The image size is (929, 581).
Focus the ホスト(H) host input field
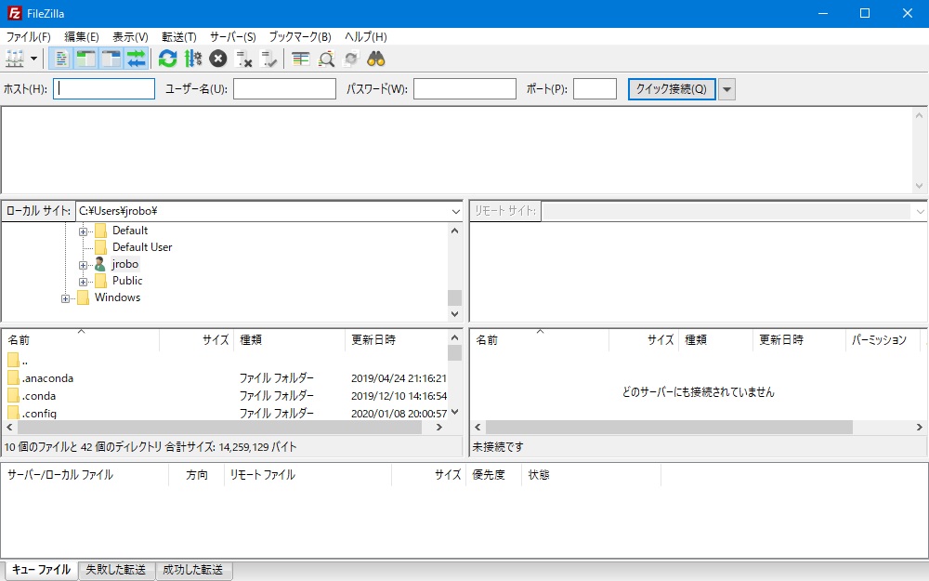[104, 89]
